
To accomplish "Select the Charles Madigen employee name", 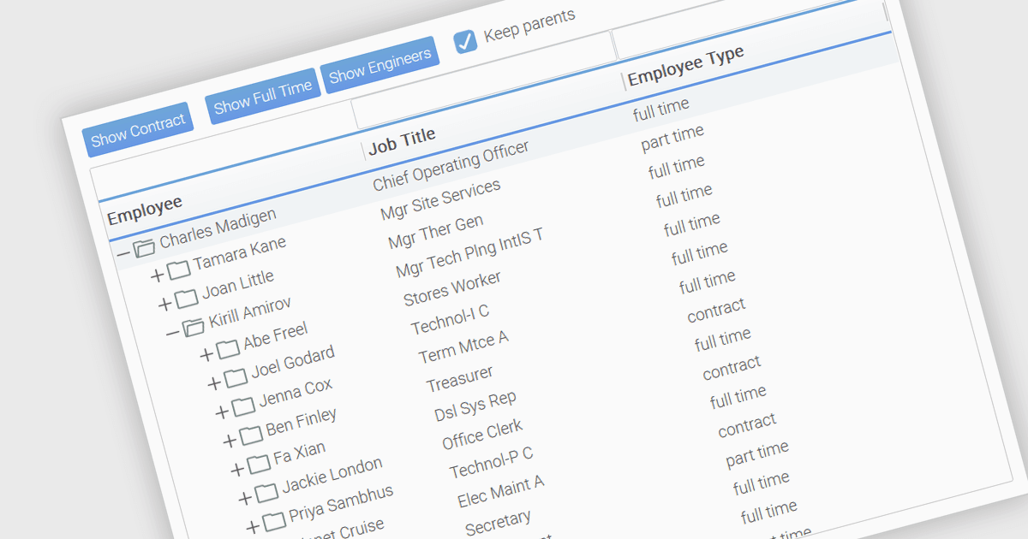I will point(218,228).
